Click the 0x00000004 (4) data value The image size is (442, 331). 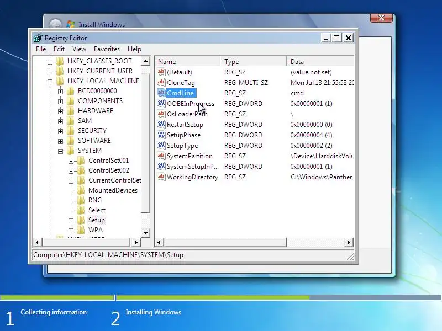point(311,135)
